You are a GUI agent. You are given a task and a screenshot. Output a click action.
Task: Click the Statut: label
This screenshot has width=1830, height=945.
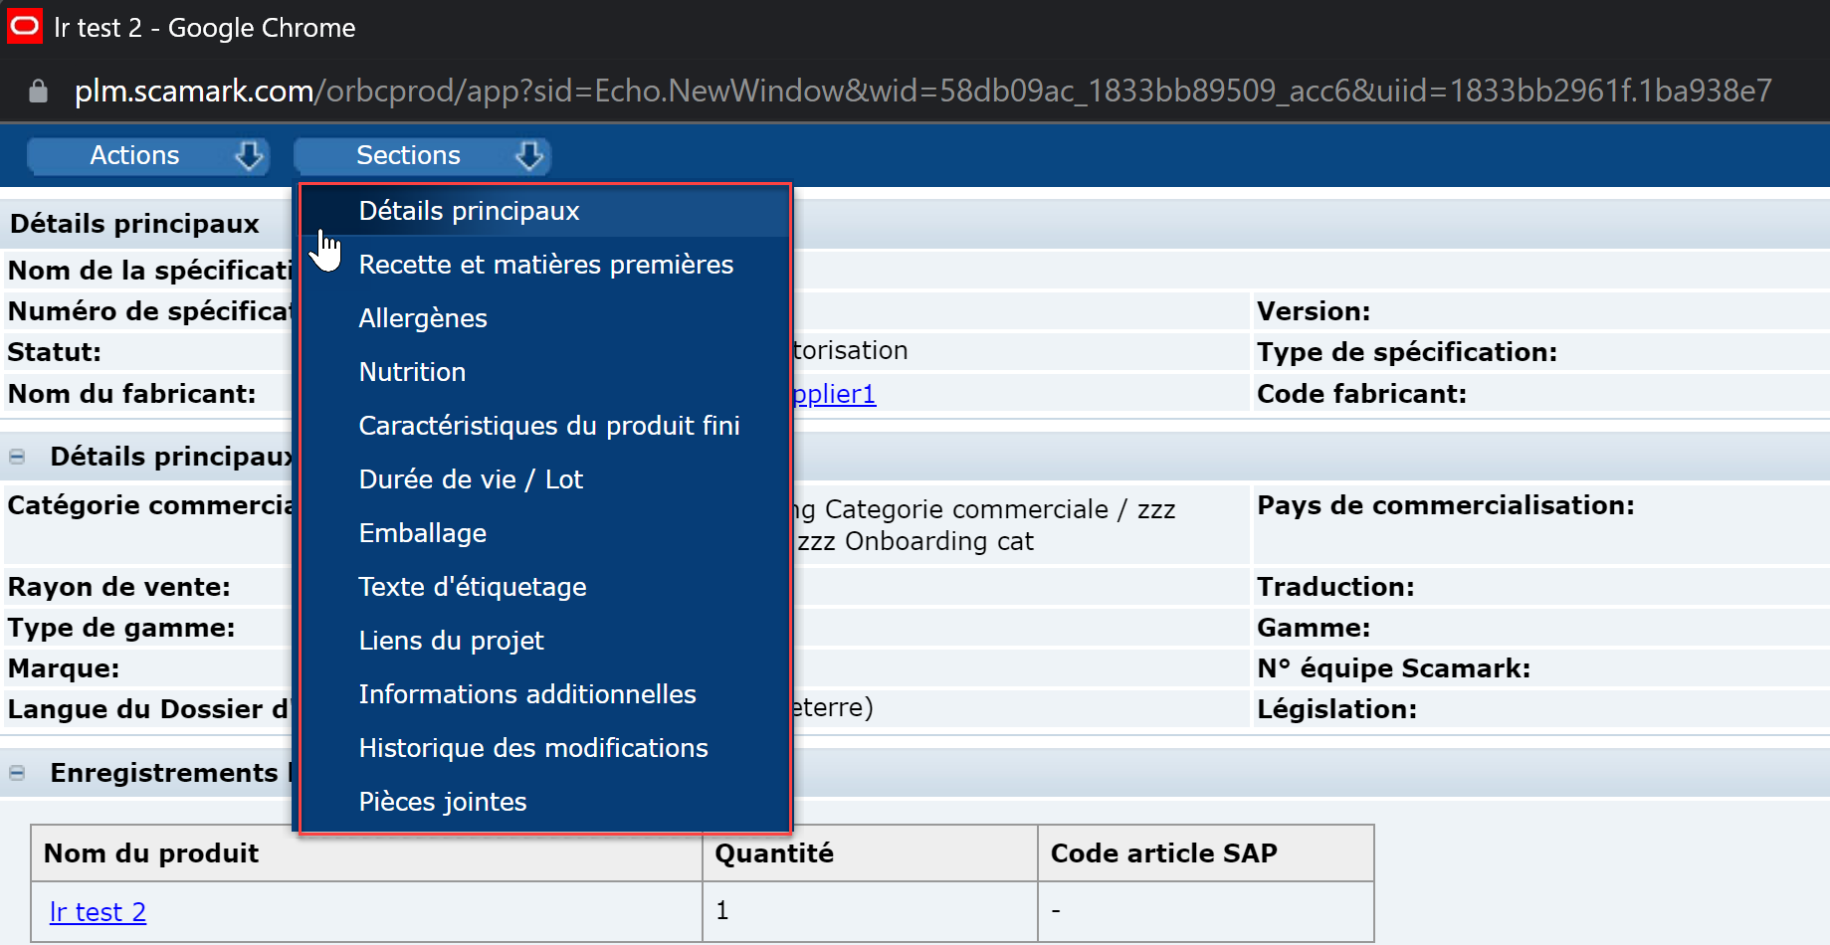[x=54, y=352]
